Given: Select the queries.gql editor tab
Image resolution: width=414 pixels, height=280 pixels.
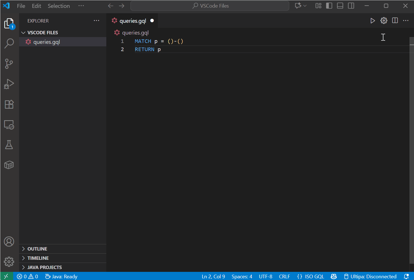Looking at the screenshot, I should (x=132, y=21).
